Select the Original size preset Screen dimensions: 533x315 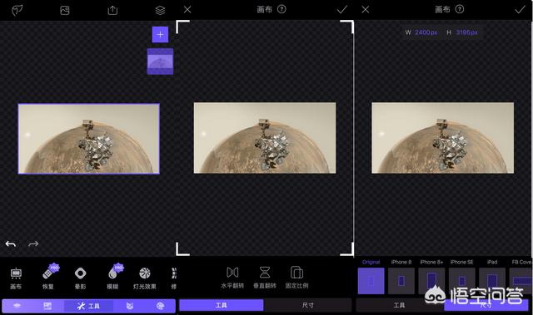pyautogui.click(x=371, y=277)
